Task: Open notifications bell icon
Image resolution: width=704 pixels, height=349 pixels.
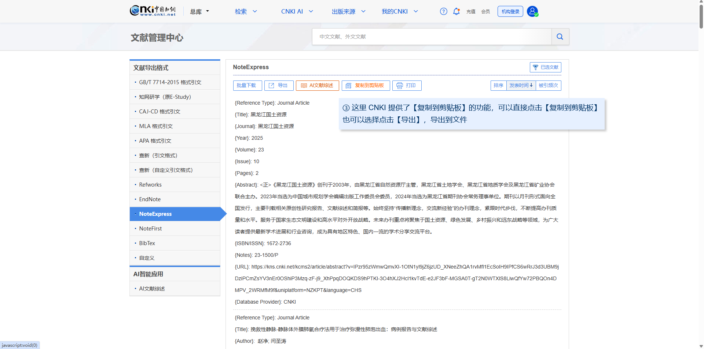Action: (x=456, y=11)
